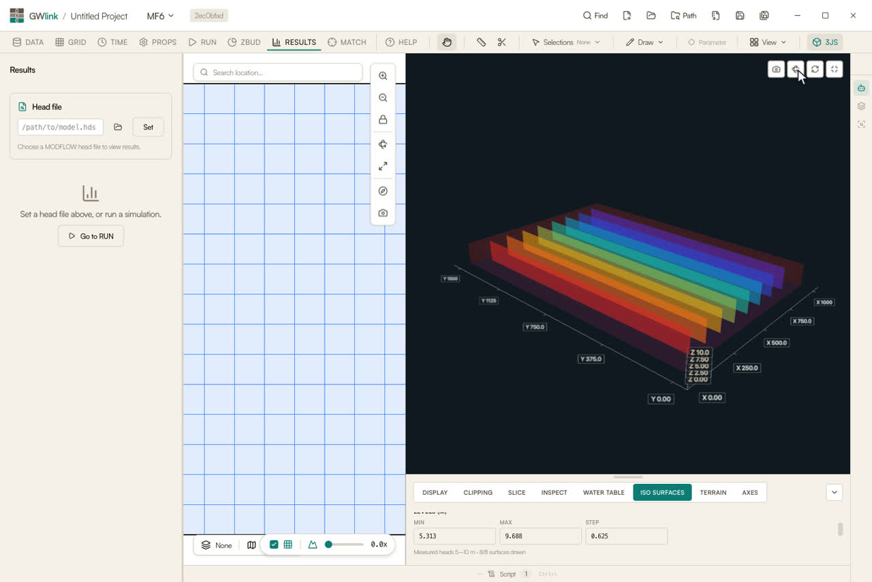
Task: Click the Parameter button
Action: pos(706,42)
